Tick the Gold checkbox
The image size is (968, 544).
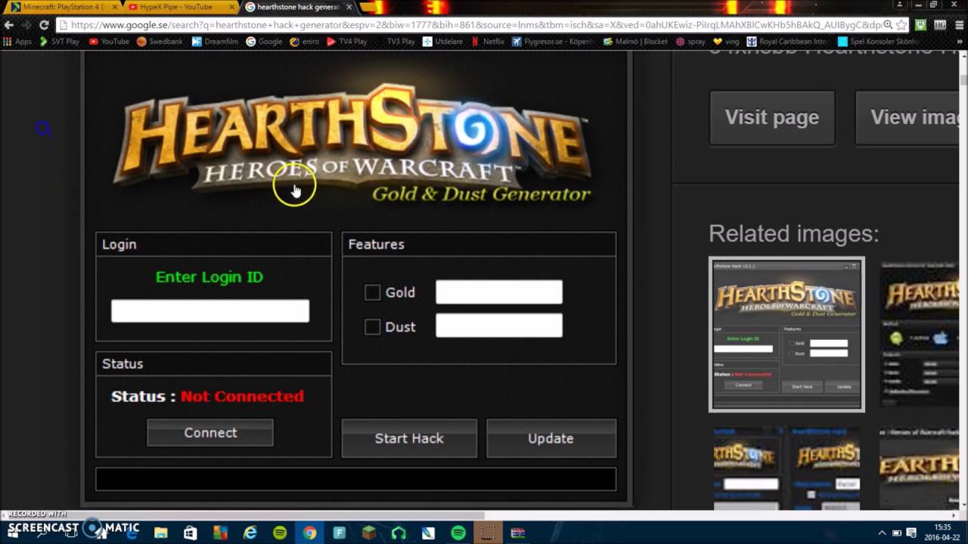[x=372, y=292]
